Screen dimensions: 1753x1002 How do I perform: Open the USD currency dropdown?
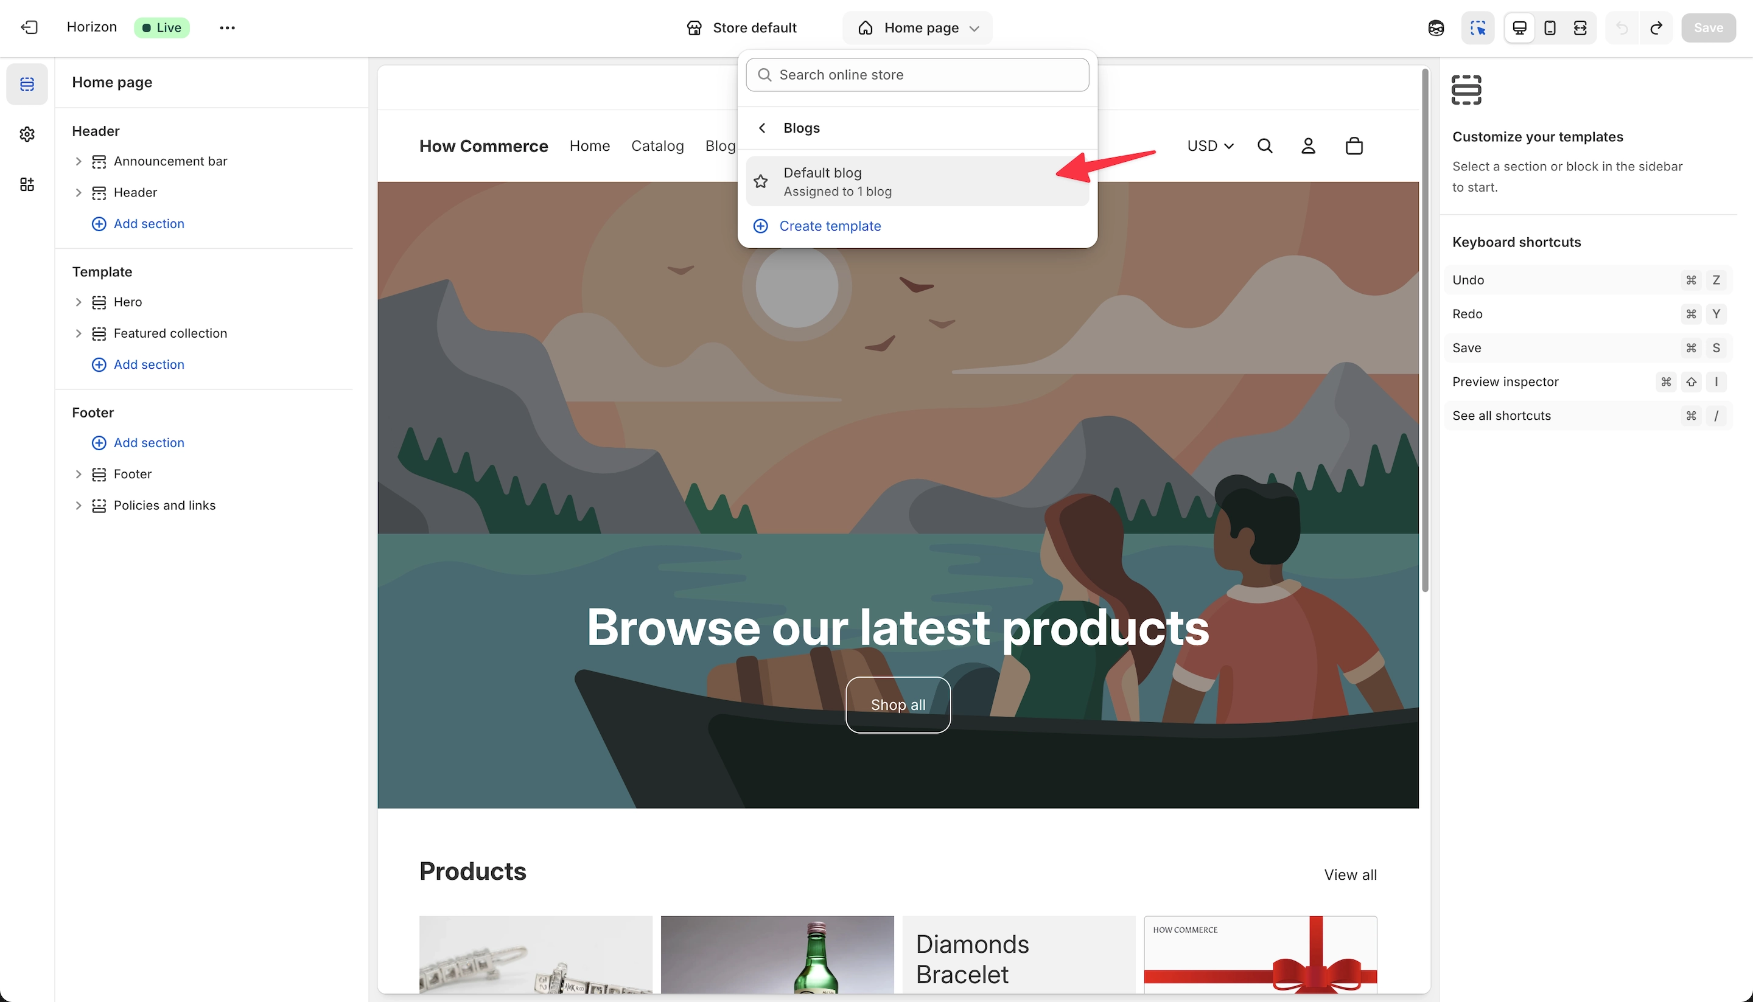1209,146
